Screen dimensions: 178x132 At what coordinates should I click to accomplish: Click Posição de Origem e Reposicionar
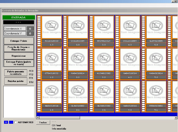(19, 48)
